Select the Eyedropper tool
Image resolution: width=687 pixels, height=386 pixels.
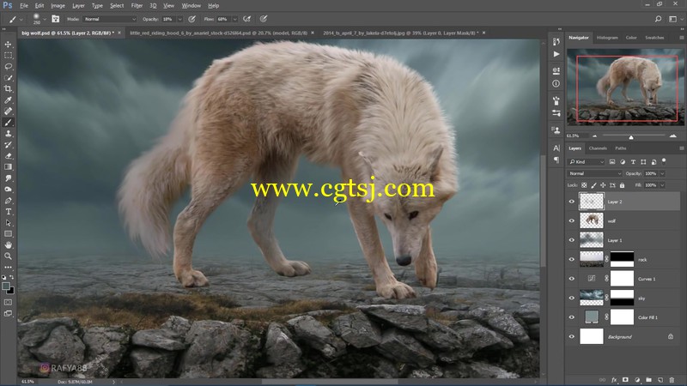pos(9,100)
